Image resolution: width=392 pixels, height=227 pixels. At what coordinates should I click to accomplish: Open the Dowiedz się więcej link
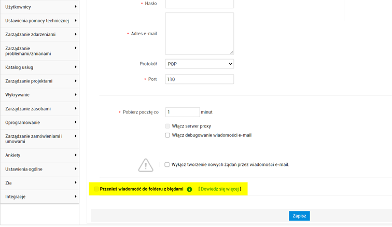(219, 189)
